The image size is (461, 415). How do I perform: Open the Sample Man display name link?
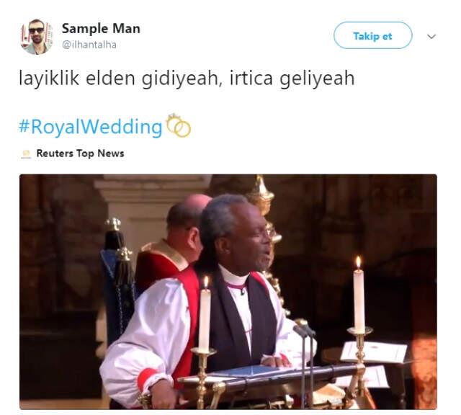[101, 29]
